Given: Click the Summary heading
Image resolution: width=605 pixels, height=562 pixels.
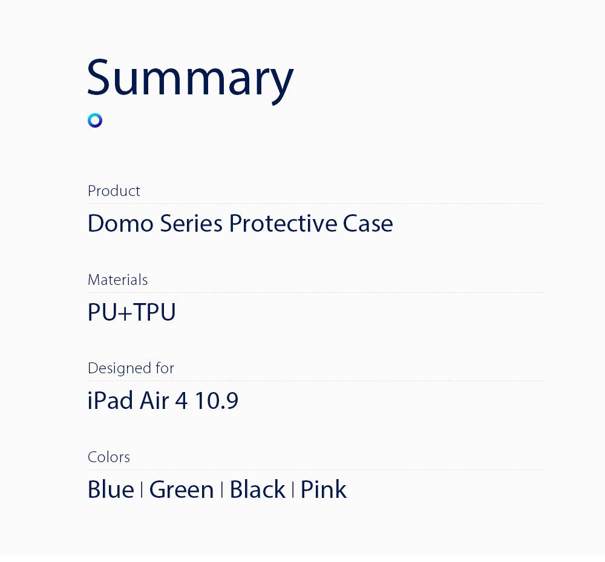Looking at the screenshot, I should [190, 79].
